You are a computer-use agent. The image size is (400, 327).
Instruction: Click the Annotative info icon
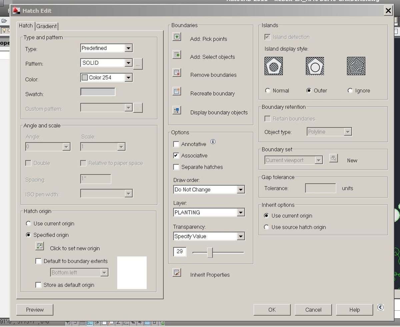(212, 142)
